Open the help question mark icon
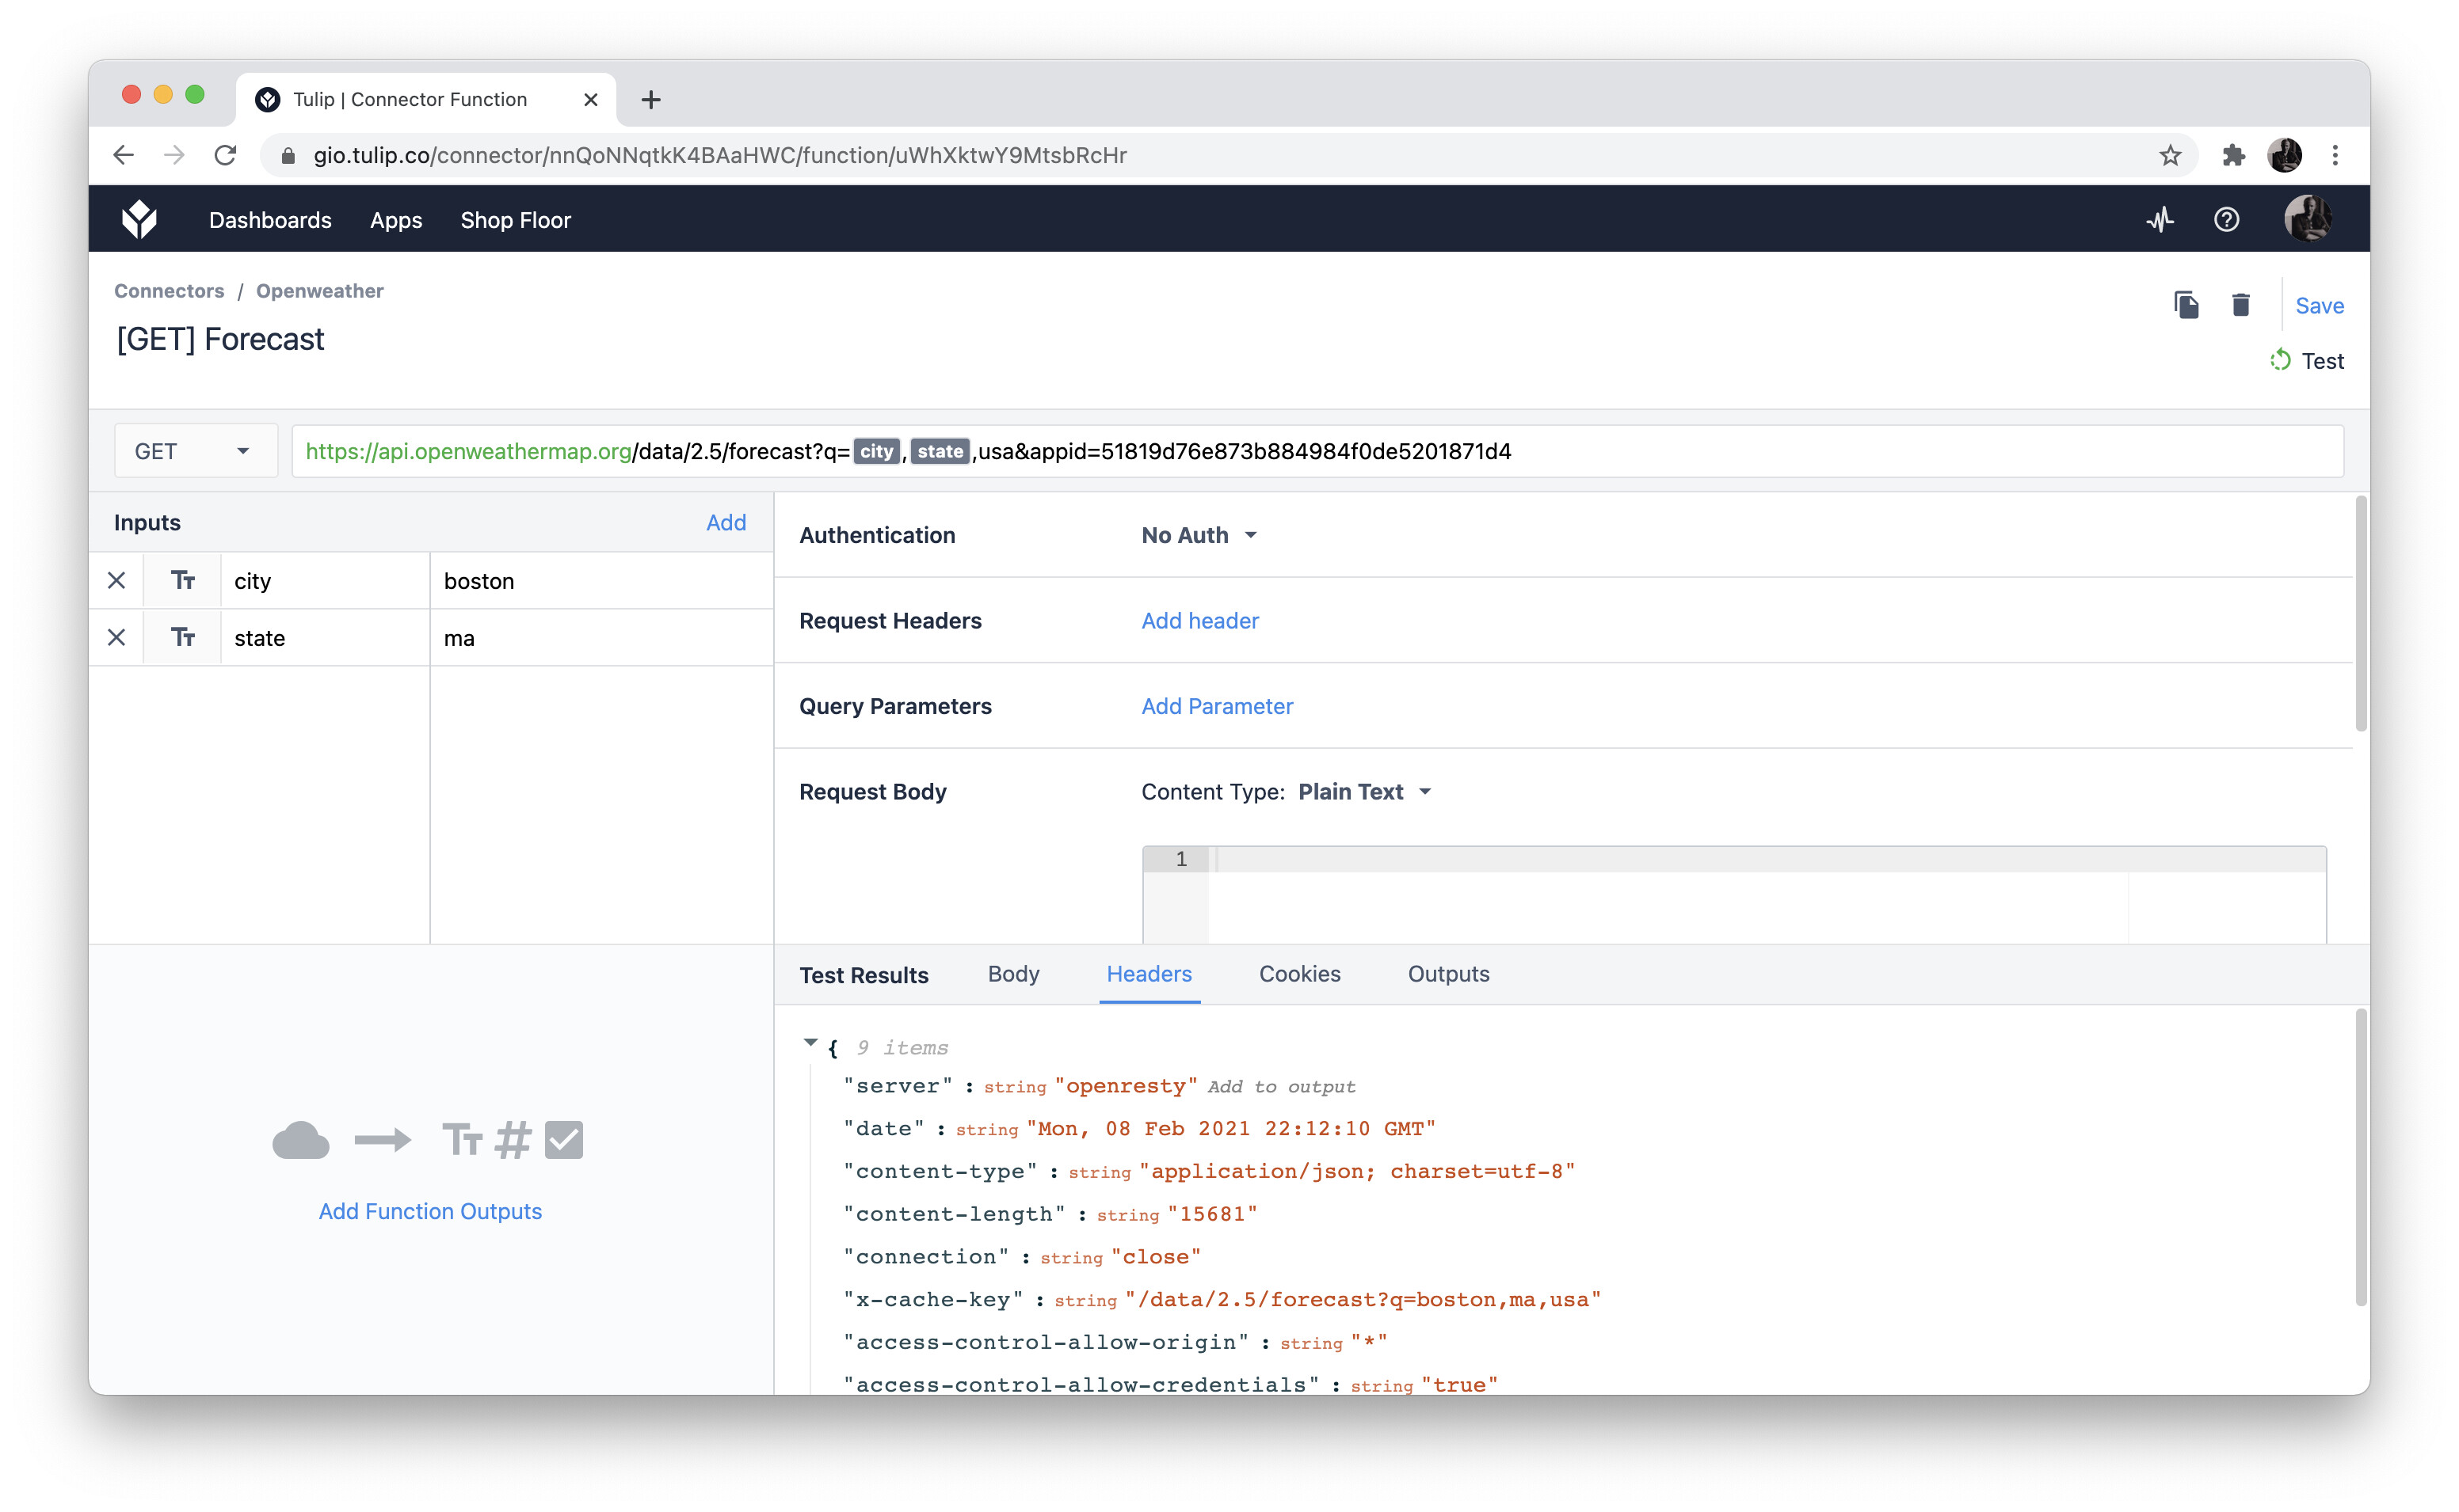The image size is (2459, 1512). (x=2226, y=220)
